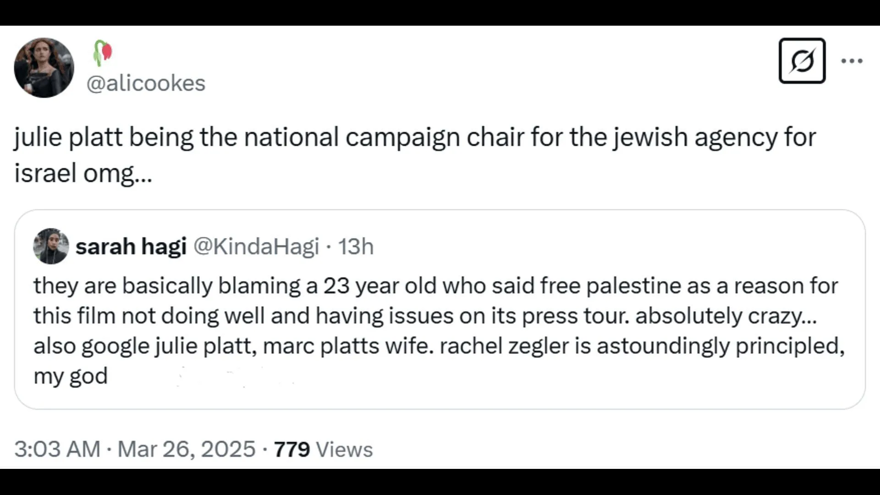Open the @alicookes handle link
880x495 pixels.
coord(146,83)
